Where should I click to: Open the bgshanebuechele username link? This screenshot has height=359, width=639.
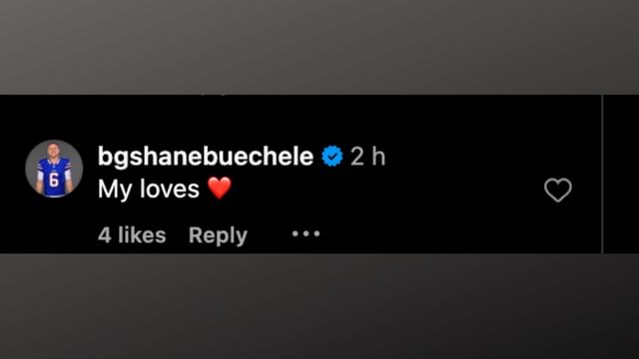pos(206,157)
